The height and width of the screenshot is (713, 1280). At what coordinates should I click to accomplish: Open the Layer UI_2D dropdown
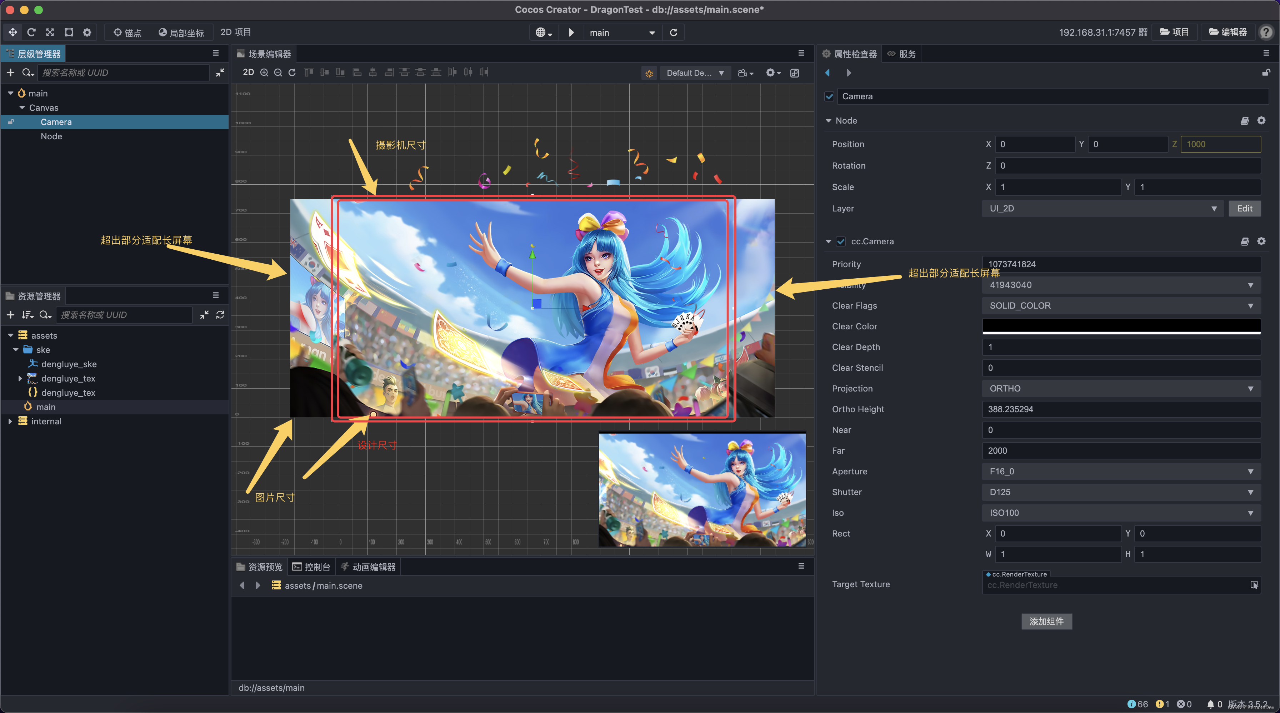(1102, 209)
